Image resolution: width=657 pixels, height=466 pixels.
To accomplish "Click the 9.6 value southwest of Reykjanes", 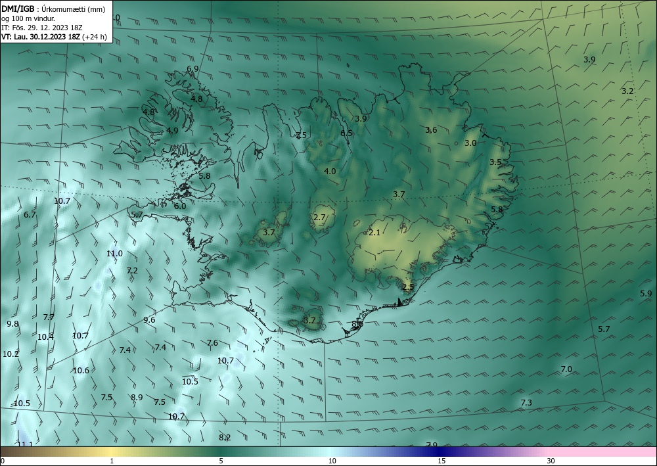I will 149,319.
